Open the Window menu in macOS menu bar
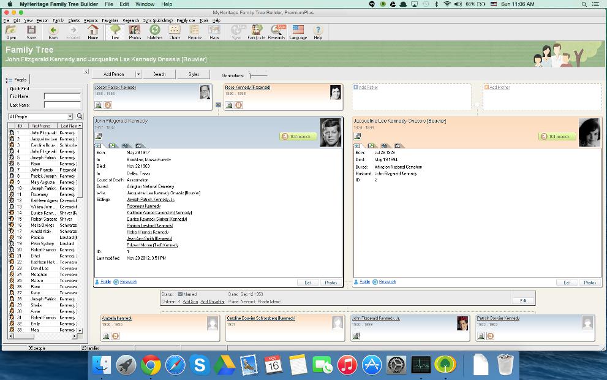 (x=145, y=4)
